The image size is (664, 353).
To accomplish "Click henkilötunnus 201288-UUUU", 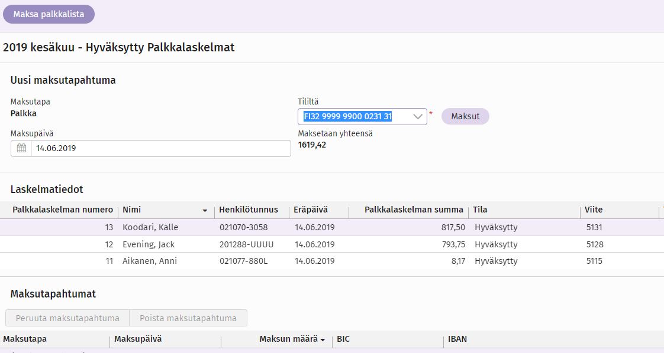I will (246, 244).
